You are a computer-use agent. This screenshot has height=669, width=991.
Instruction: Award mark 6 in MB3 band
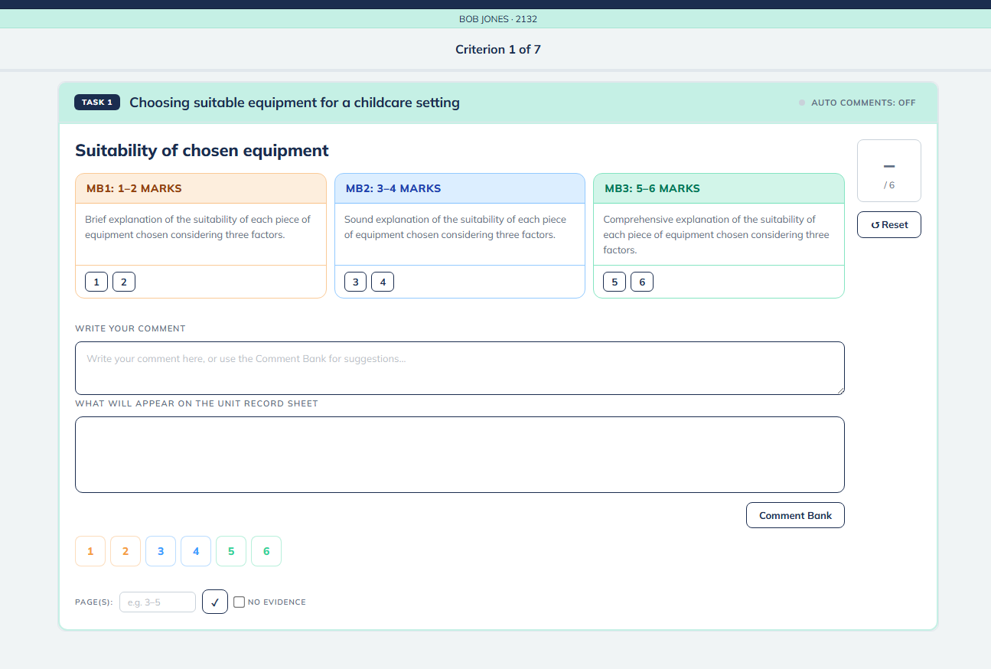point(642,282)
